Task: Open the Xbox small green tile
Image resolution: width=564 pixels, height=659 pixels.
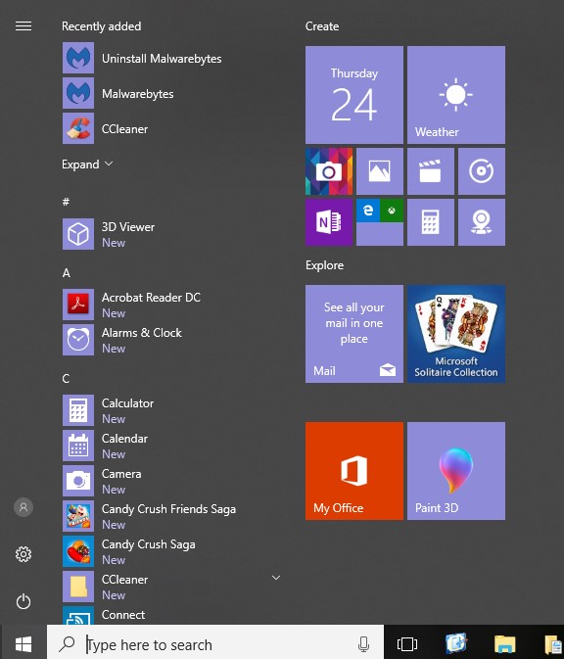Action: click(x=392, y=211)
